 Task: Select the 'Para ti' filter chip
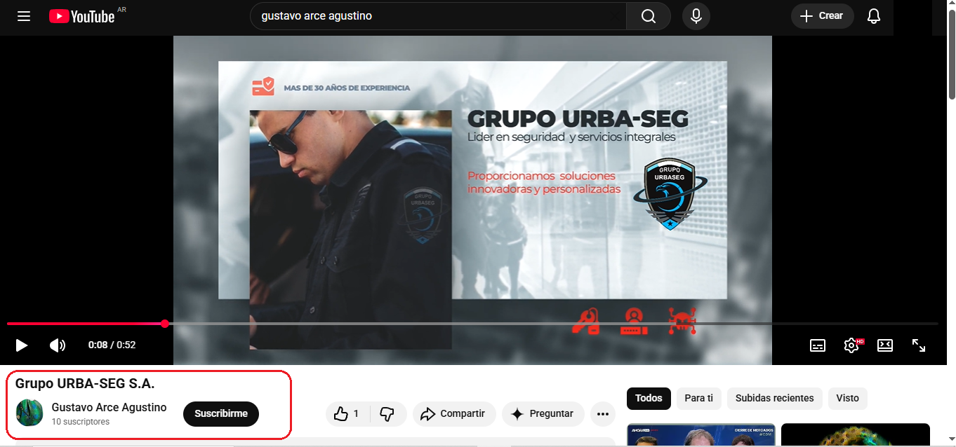coord(698,398)
